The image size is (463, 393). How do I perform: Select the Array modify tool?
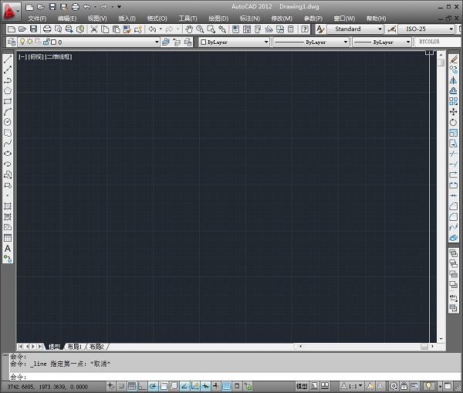click(x=453, y=101)
